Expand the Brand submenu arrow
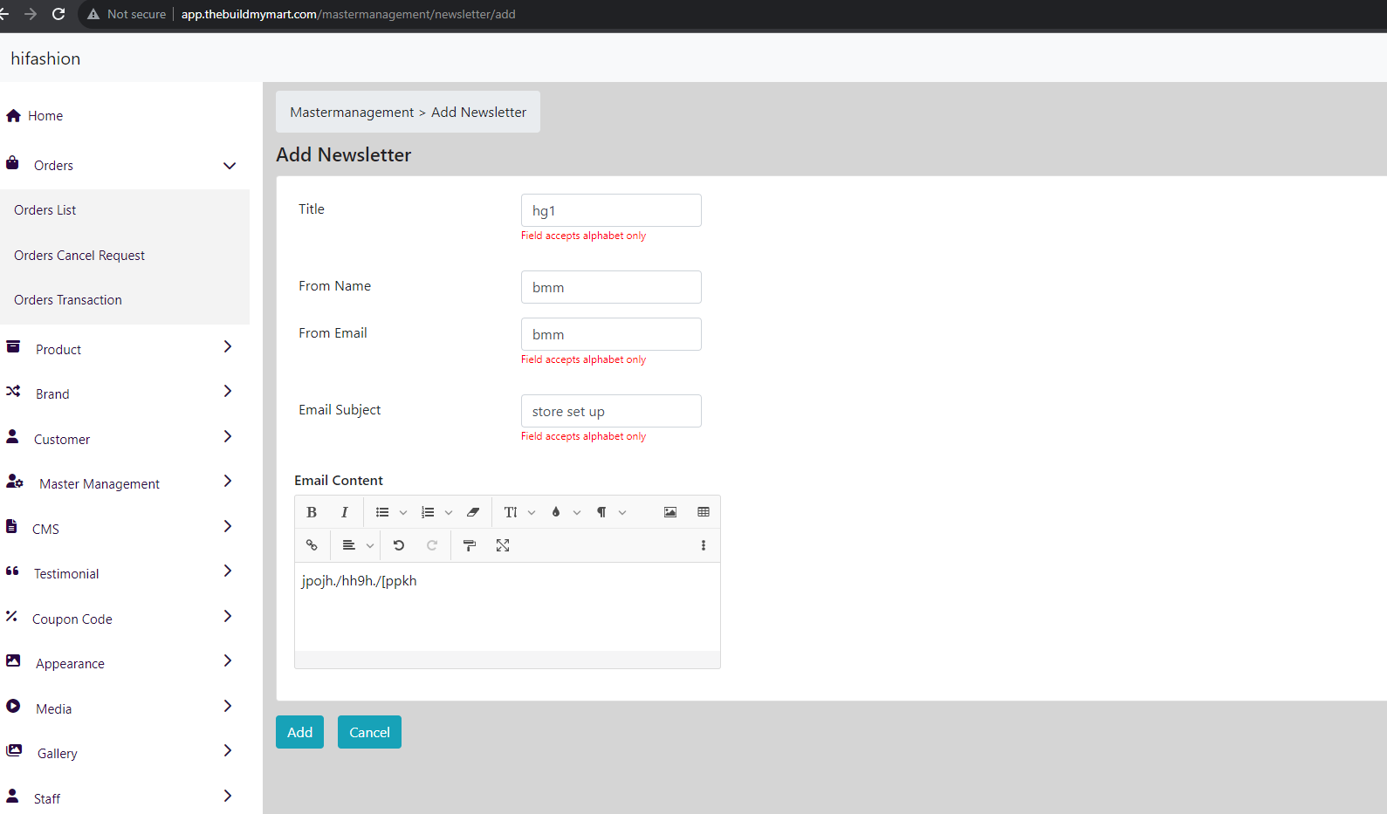 pyautogui.click(x=228, y=391)
